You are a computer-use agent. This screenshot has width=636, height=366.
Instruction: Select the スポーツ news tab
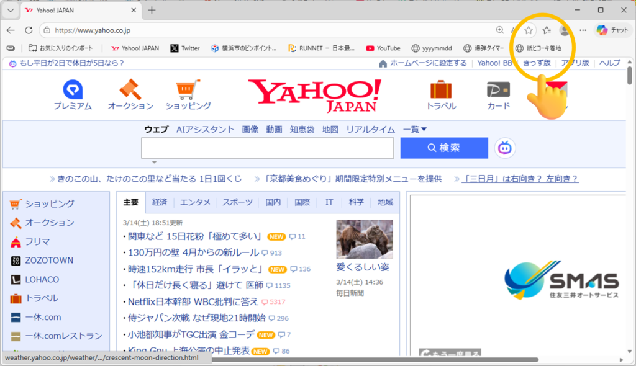coord(237,202)
